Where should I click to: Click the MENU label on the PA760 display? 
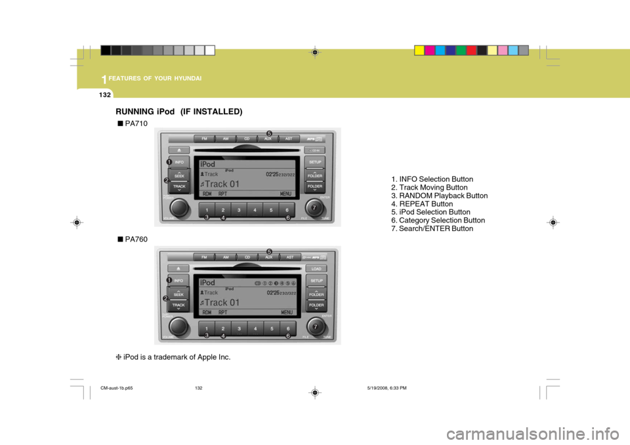(x=287, y=312)
